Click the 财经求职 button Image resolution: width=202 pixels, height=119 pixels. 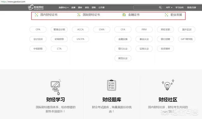tap(165, 29)
